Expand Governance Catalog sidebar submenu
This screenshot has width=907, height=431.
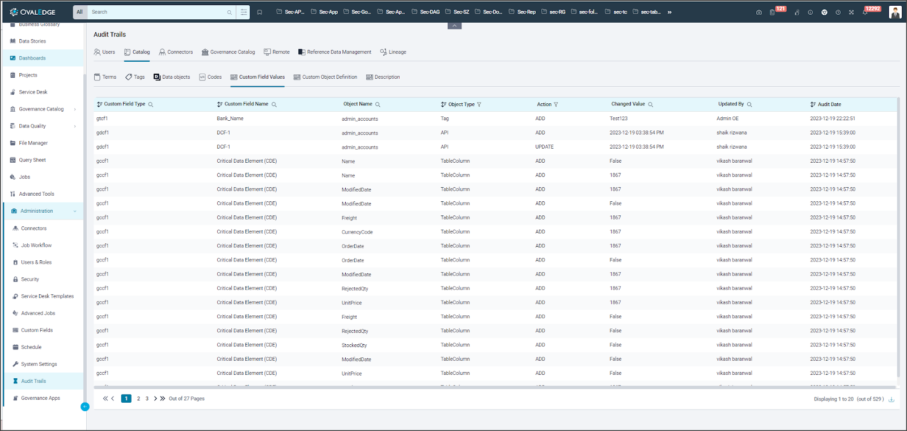pos(75,109)
